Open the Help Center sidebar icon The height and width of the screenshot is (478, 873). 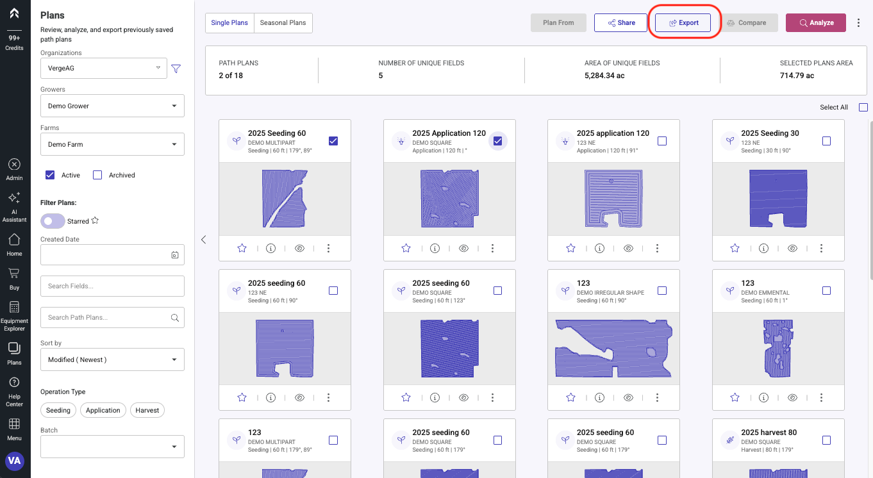coord(14,390)
